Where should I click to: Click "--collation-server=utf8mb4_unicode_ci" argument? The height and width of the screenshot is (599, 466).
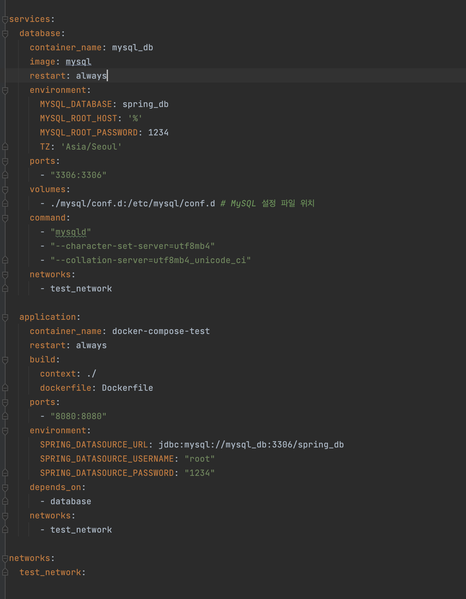[x=150, y=260]
